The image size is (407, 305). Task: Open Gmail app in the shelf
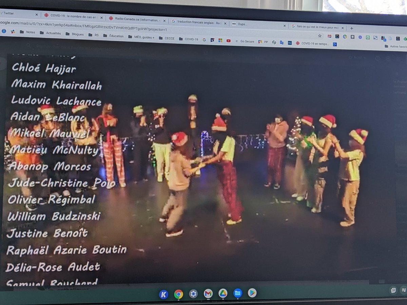coord(208,293)
